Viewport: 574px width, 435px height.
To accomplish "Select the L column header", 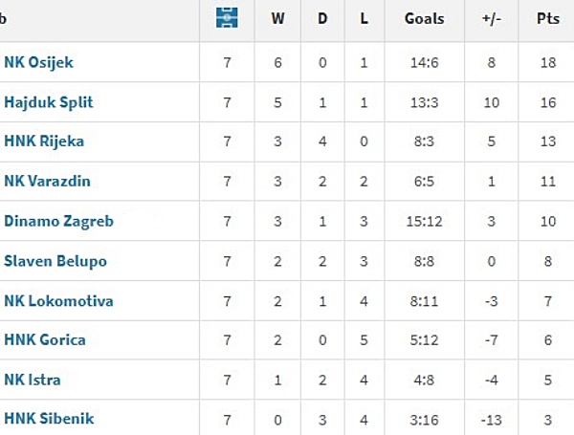I will [364, 18].
